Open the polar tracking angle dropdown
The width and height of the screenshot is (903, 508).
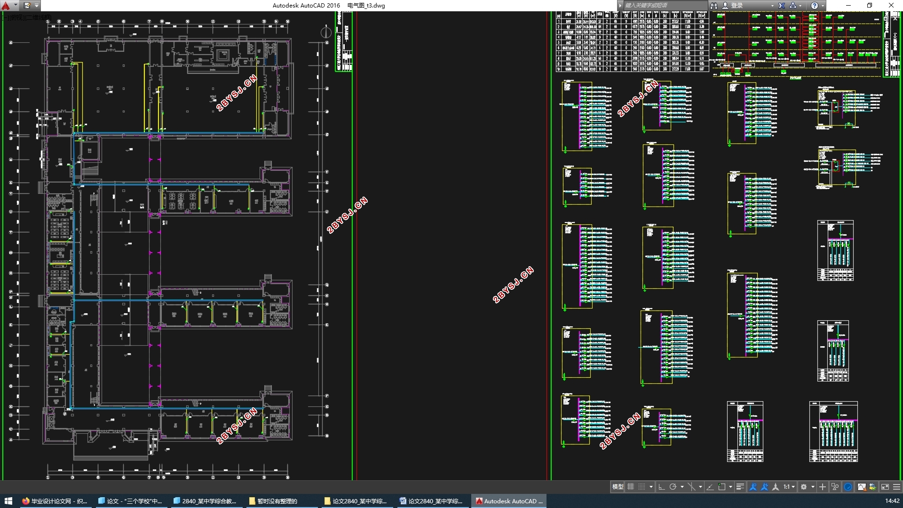pos(682,487)
